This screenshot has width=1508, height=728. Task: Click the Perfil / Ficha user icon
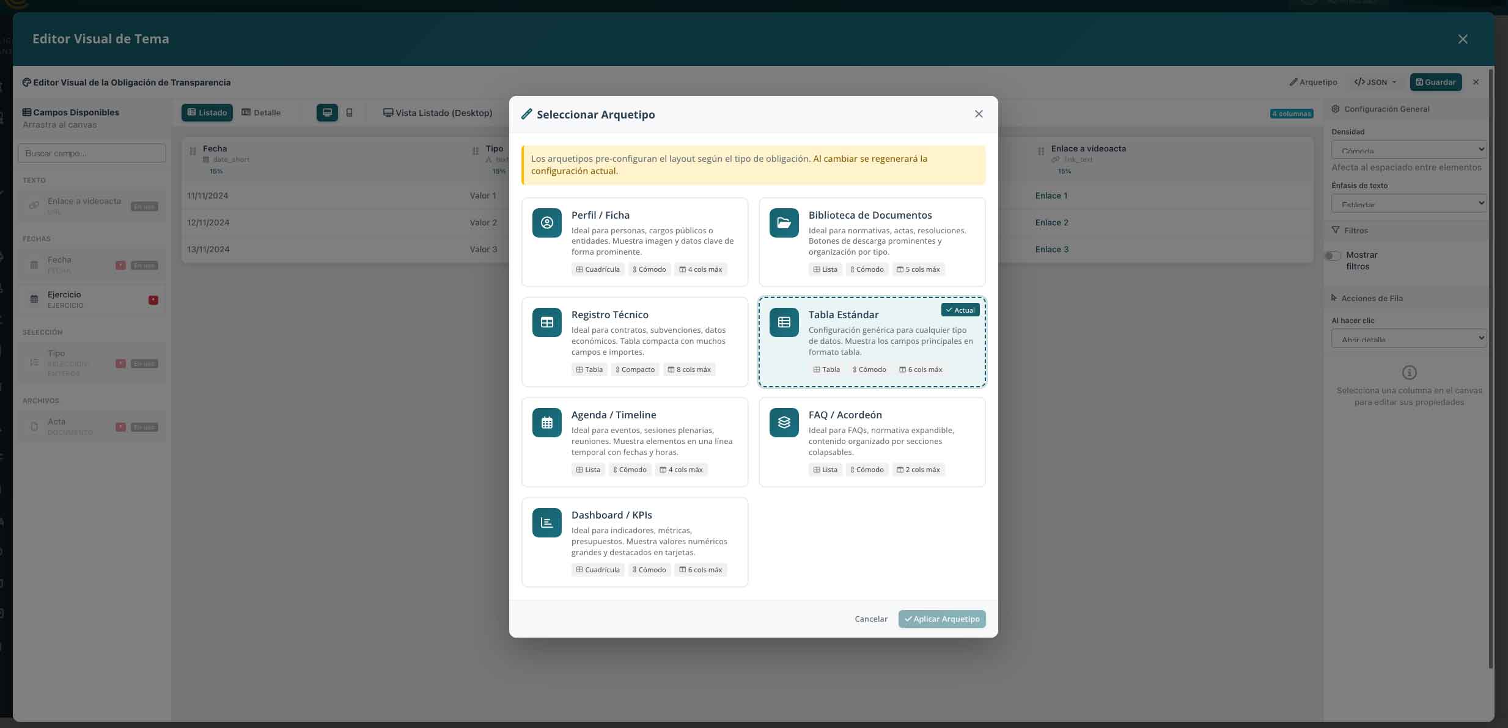pos(546,223)
